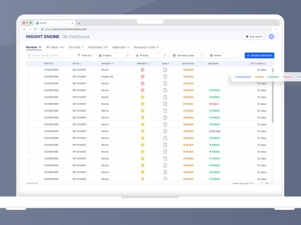The width and height of the screenshot is (301, 225).
Task: Click the priority 2 badge in the Reject row
Action: 143,104
